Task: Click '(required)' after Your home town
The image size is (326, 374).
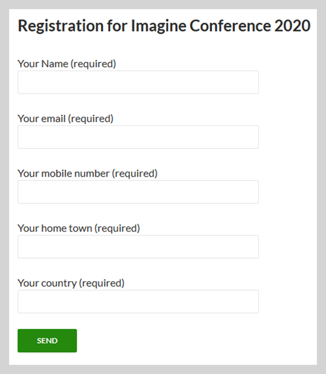Action: tap(117, 228)
